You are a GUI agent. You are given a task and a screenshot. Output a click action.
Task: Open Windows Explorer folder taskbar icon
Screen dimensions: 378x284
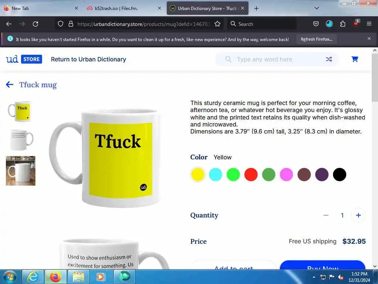pyautogui.click(x=78, y=277)
